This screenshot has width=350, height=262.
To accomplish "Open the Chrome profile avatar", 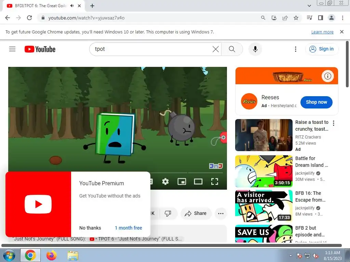I will point(332,18).
